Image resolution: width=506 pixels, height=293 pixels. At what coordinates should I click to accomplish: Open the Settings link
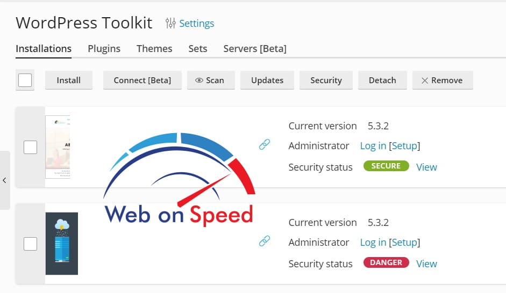coord(196,23)
